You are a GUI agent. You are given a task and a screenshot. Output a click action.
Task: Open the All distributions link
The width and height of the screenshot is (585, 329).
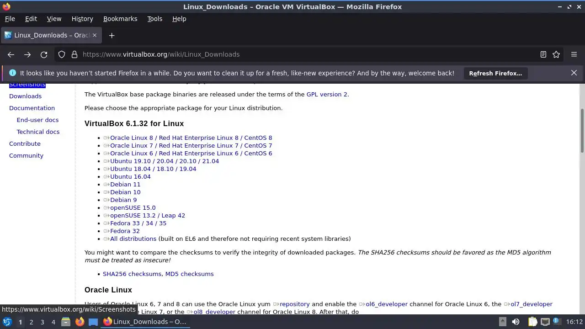(x=133, y=239)
